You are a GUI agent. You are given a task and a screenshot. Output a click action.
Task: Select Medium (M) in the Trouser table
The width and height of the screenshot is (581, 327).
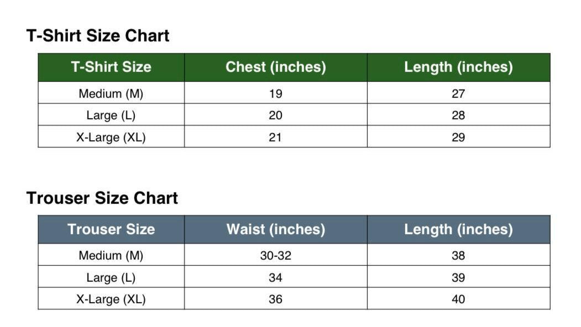point(111,256)
